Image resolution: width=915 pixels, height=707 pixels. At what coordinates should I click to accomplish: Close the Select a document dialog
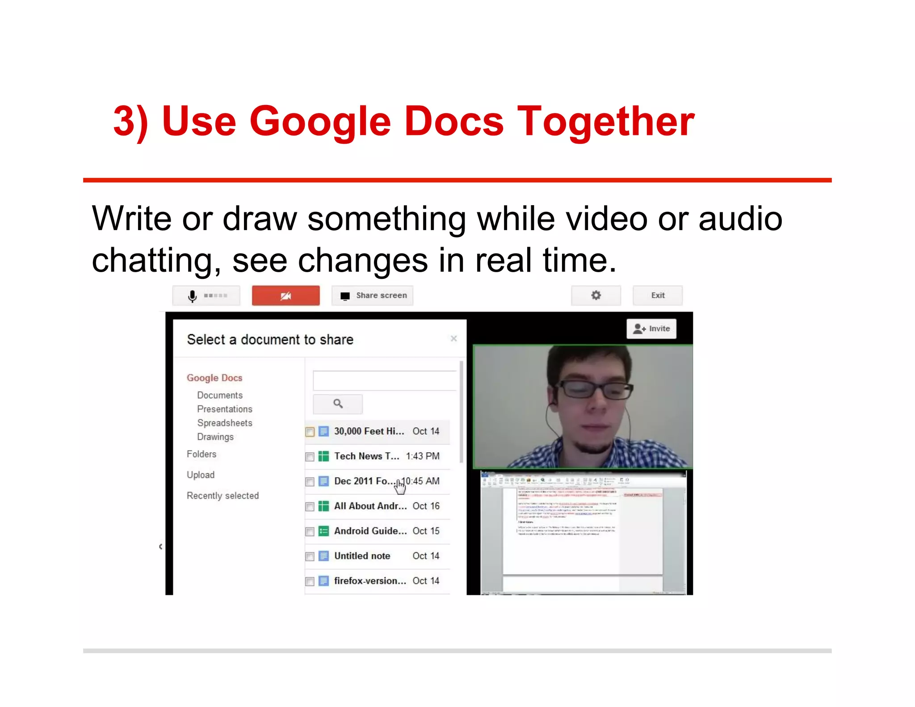pos(453,338)
